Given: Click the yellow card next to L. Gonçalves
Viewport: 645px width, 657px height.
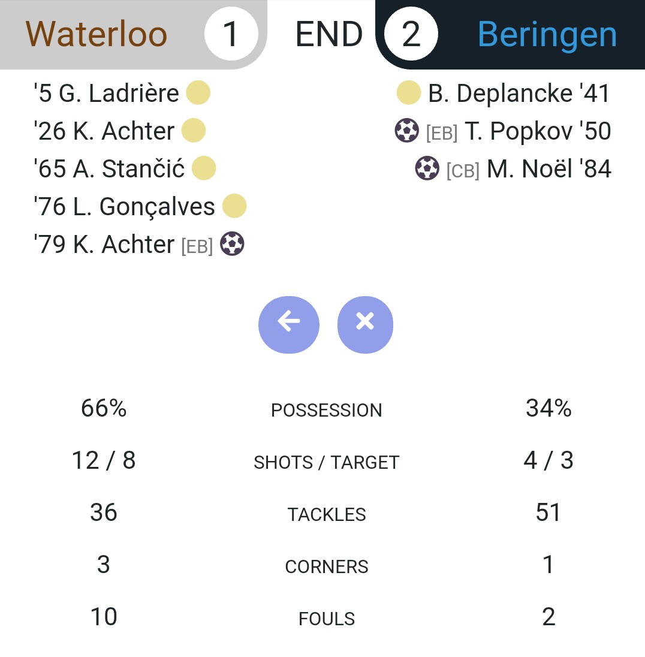Looking at the screenshot, I should (x=234, y=206).
